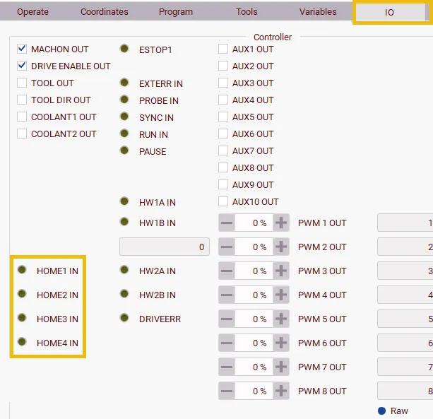Uncheck the MACHON OUT checkbox
Screen dimensions: 433x419
(22, 49)
